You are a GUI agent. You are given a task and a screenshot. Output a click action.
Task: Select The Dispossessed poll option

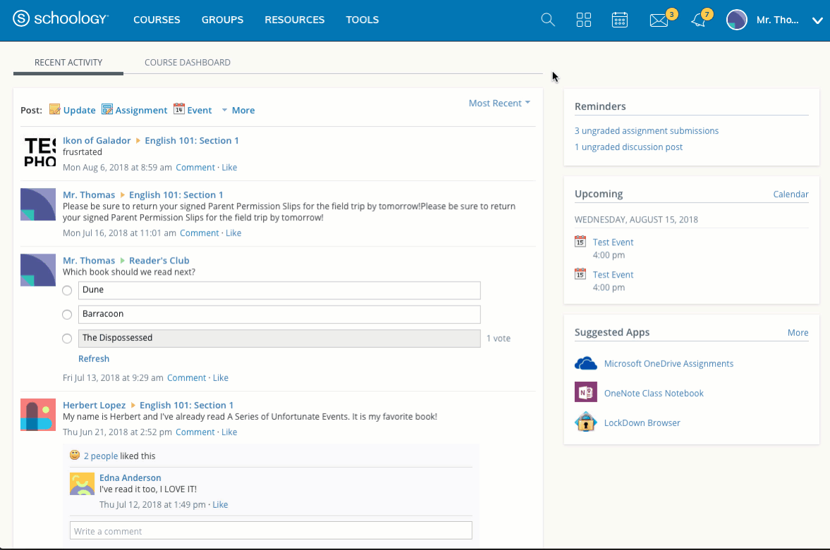point(67,338)
